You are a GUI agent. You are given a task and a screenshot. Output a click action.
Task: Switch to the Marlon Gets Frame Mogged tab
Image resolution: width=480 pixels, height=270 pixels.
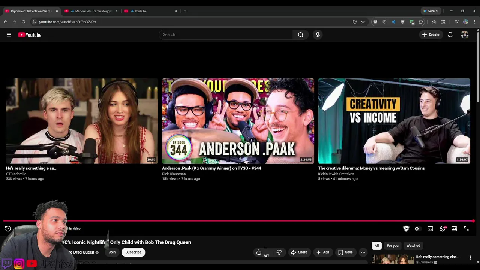point(90,11)
